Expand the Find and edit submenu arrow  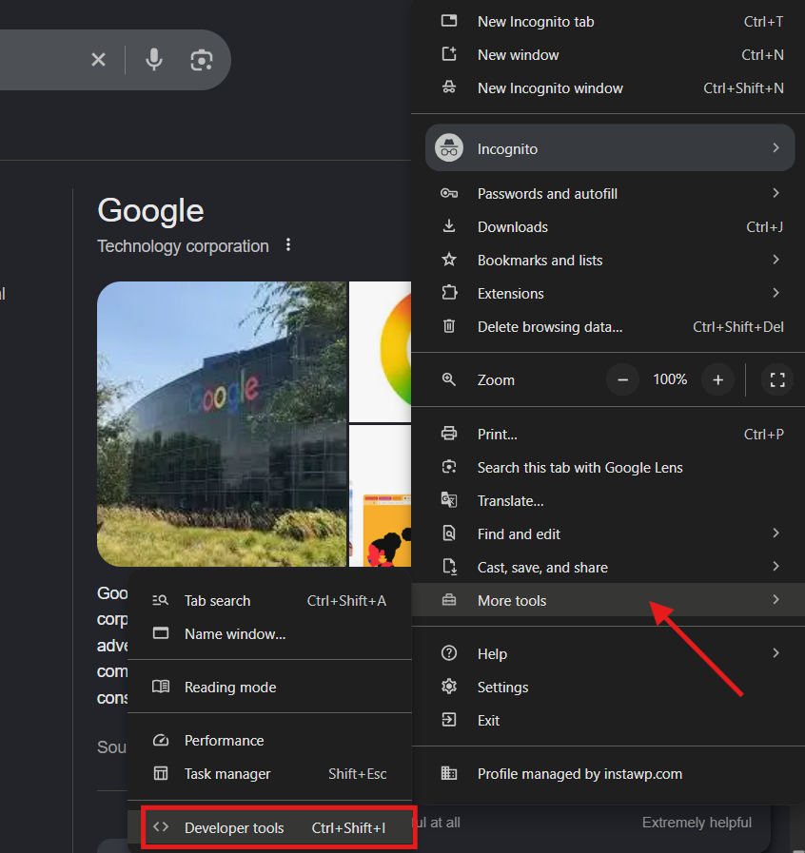click(776, 533)
